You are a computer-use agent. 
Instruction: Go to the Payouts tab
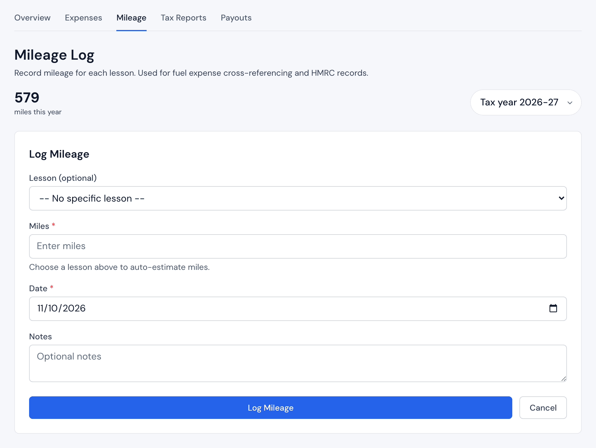(236, 18)
